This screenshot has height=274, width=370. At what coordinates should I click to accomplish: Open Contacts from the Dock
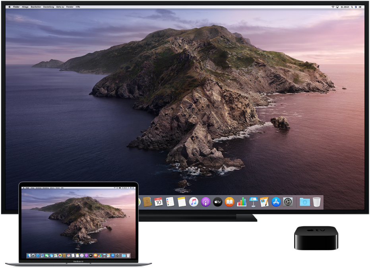146,202
